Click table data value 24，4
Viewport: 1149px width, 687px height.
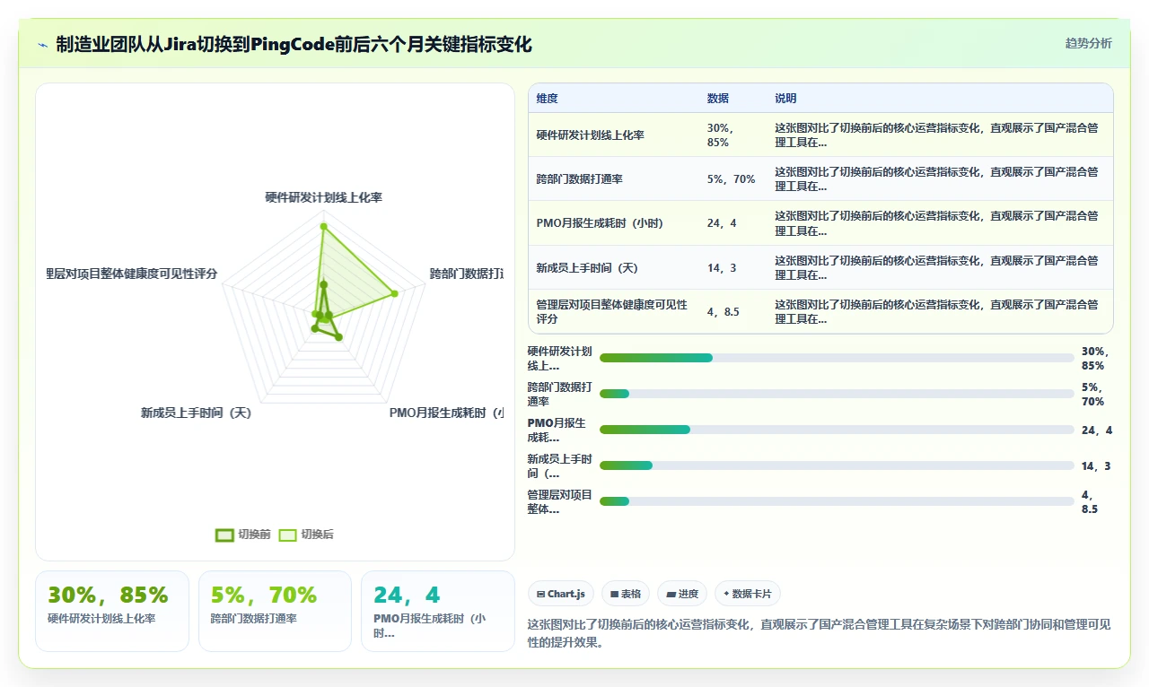point(722,223)
